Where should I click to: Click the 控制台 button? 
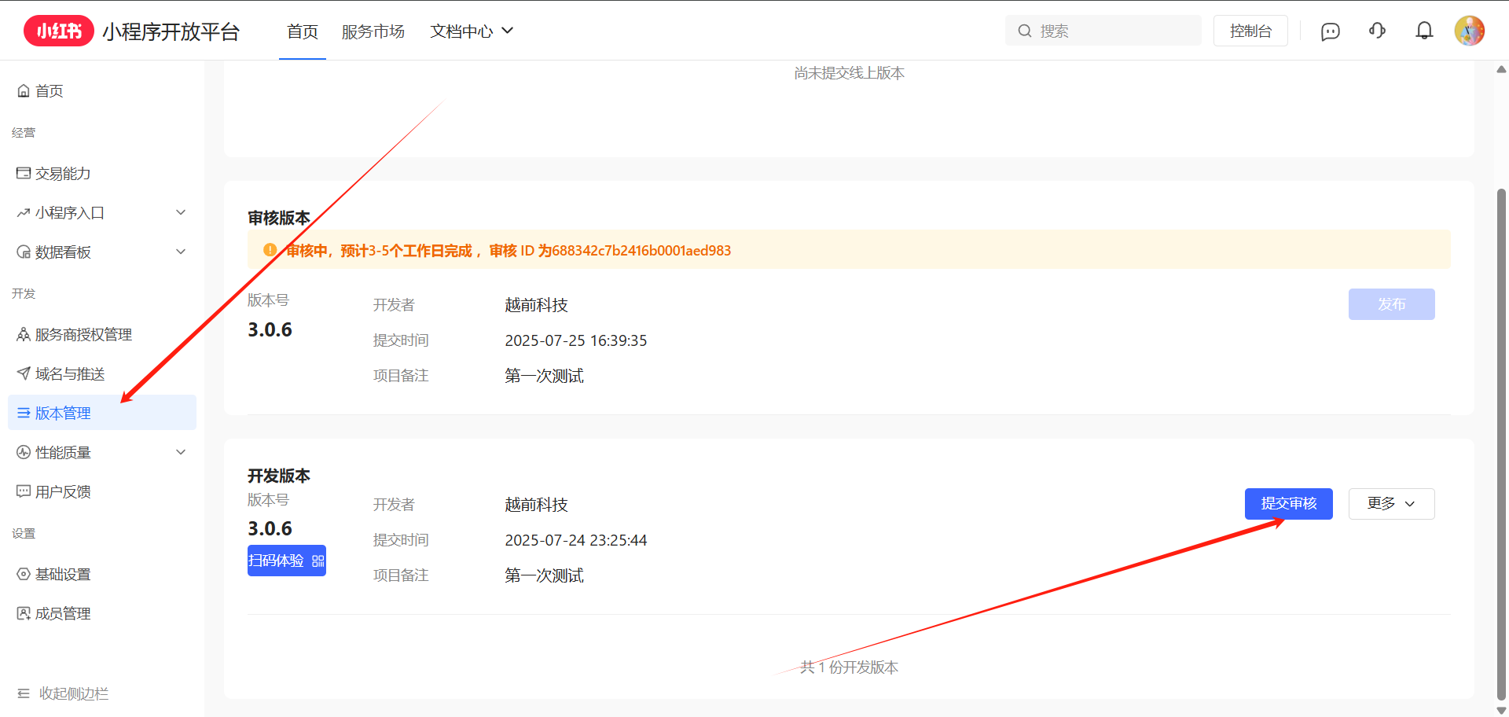tap(1250, 31)
